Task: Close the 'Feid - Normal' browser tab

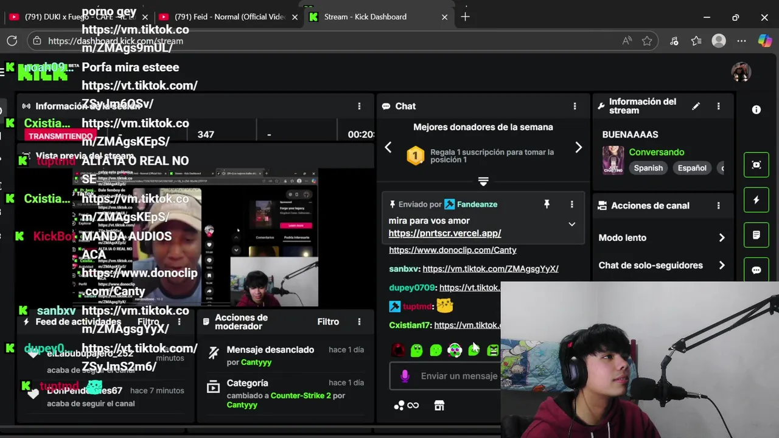Action: click(x=295, y=17)
